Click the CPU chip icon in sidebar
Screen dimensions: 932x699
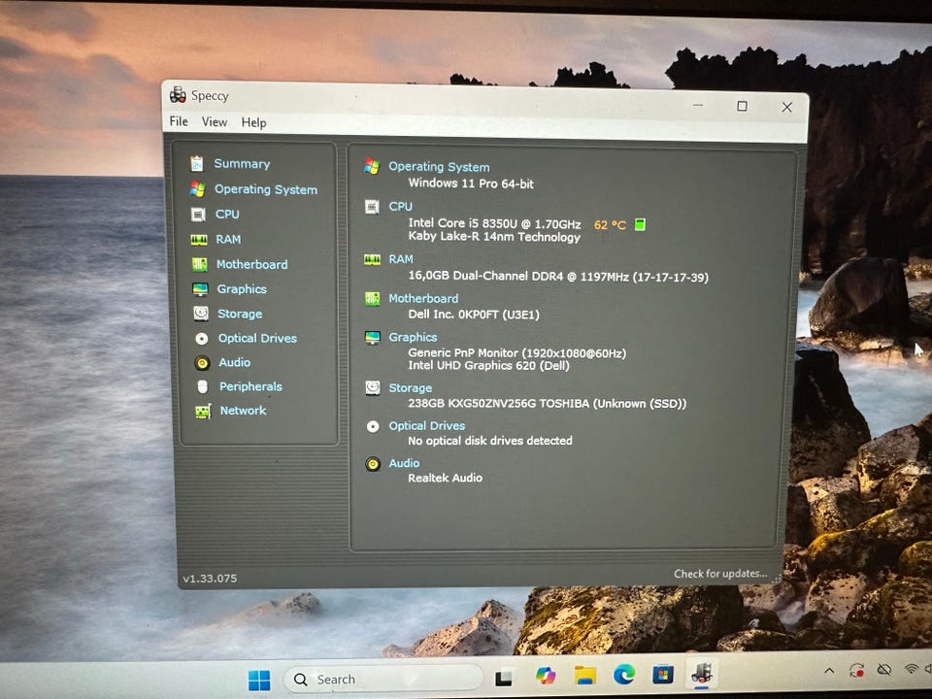(x=198, y=214)
